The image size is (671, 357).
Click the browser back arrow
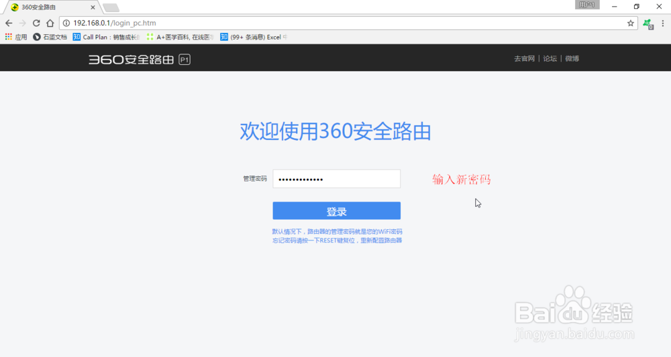tap(9, 23)
